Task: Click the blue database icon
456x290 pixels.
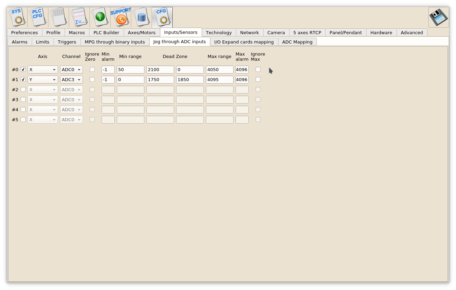Action: point(141,17)
